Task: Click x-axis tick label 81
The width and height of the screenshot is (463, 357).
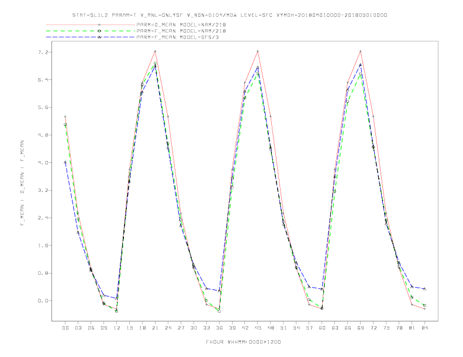Action: (x=412, y=328)
